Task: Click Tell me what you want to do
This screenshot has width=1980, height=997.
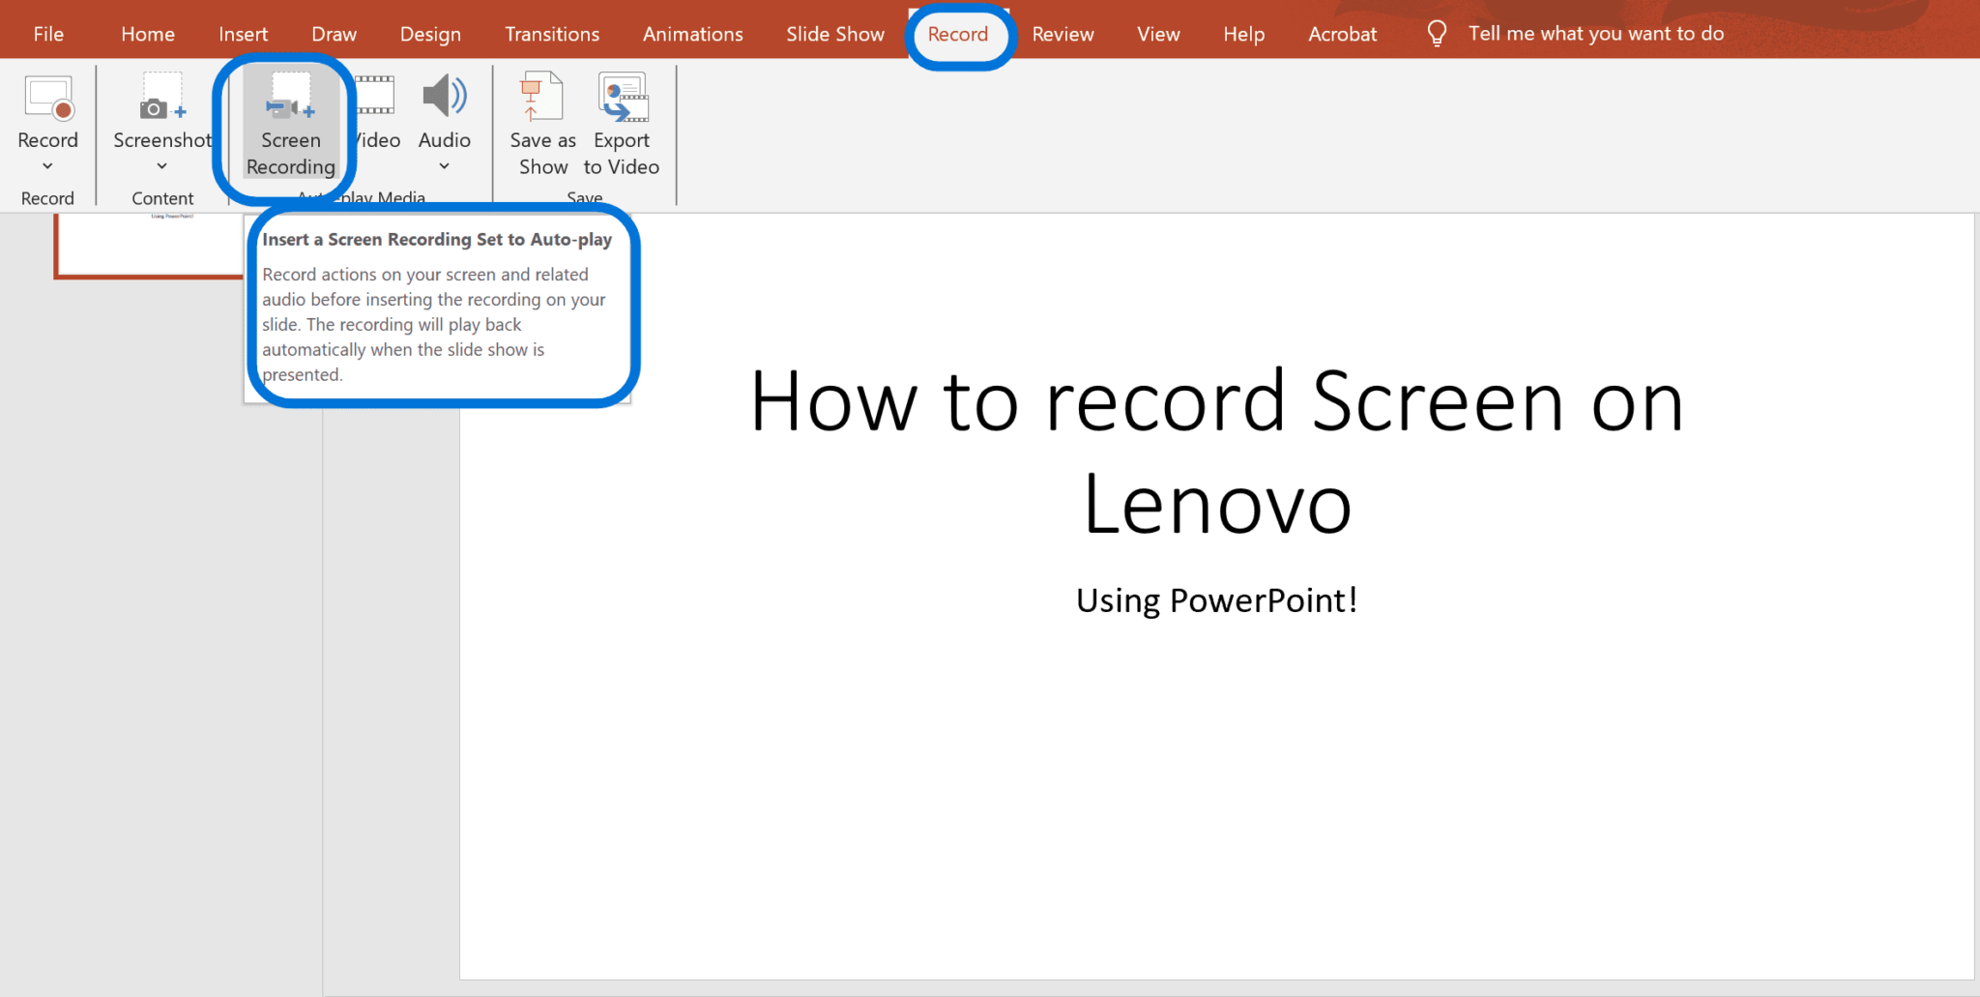Action: coord(1595,33)
